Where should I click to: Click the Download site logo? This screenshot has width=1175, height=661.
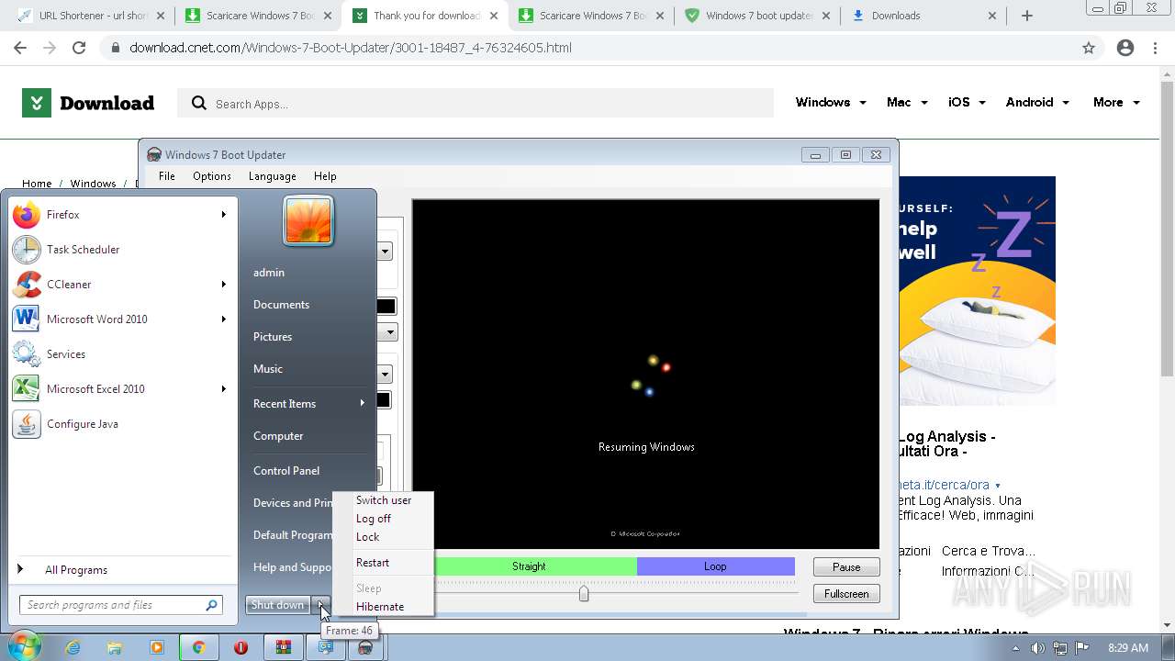point(88,103)
